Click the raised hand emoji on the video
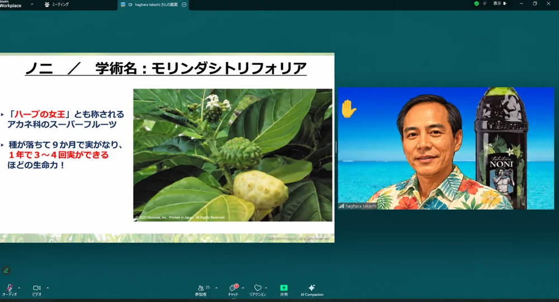This screenshot has width=559, height=302. [x=348, y=108]
